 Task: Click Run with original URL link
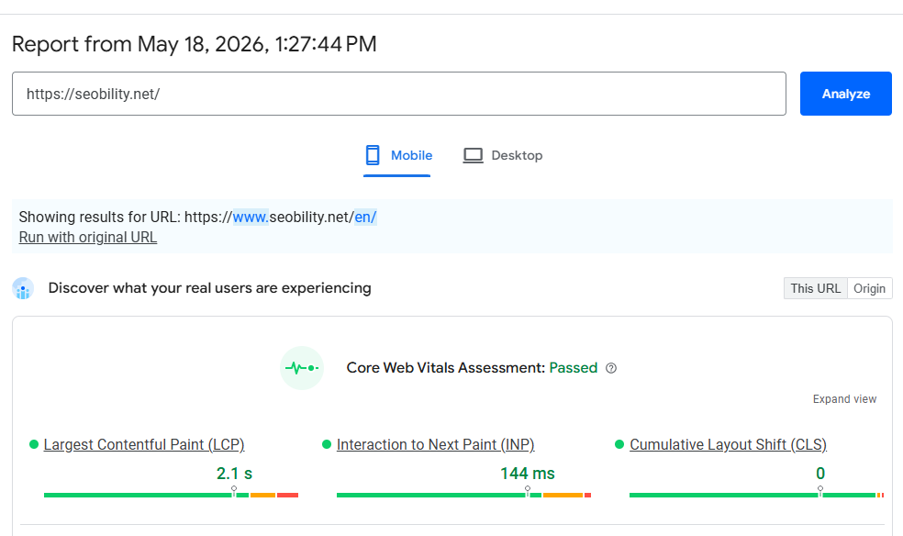[88, 237]
